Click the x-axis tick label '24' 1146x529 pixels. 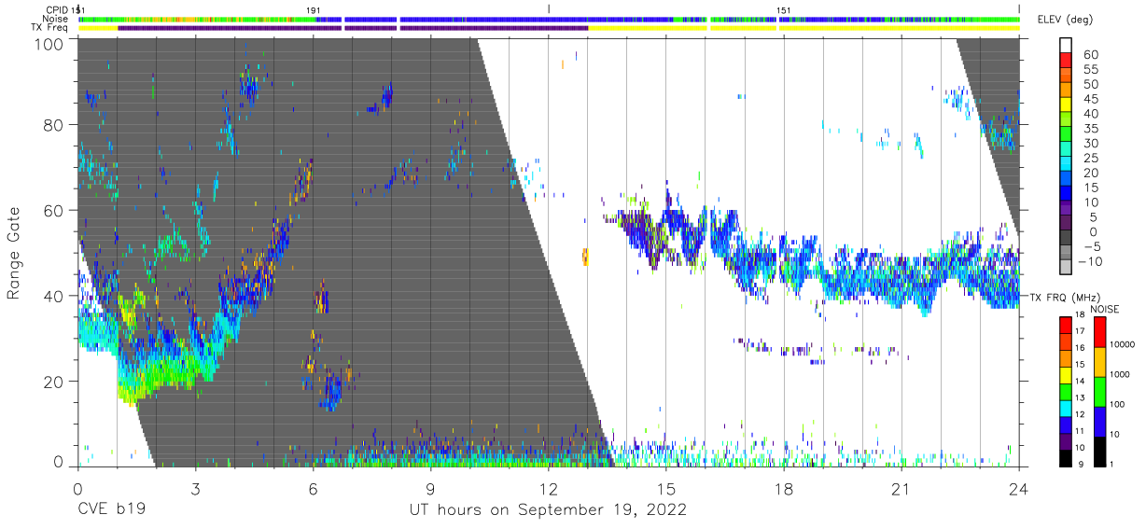1019,489
